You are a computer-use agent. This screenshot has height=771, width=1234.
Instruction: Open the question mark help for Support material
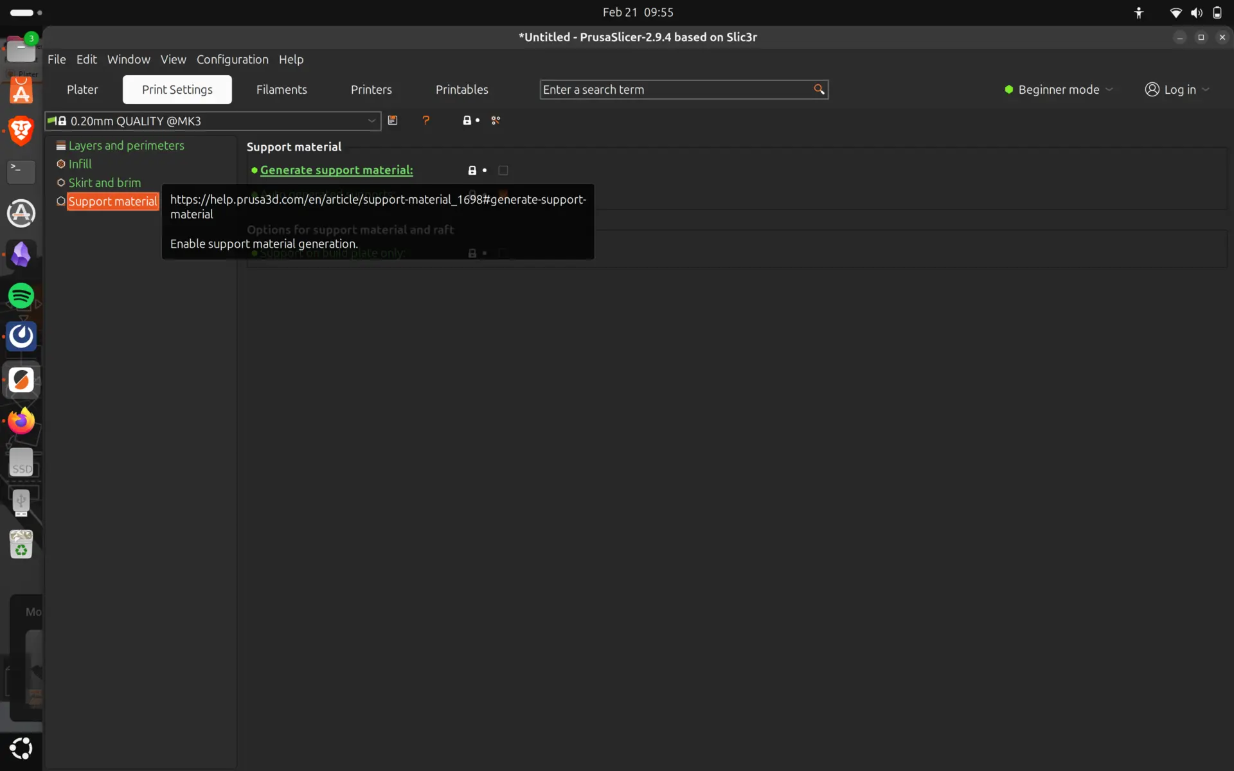point(426,120)
